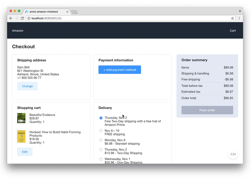Click the back navigation arrow
Image resolution: width=251 pixels, height=182 pixels.
coord(10,18)
